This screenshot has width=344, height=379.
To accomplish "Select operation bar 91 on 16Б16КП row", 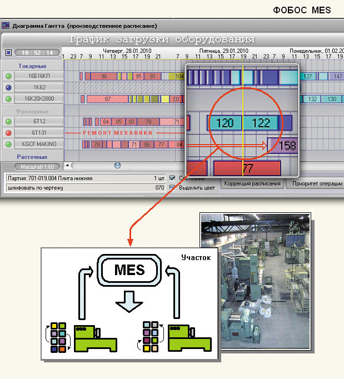I will click(152, 76).
